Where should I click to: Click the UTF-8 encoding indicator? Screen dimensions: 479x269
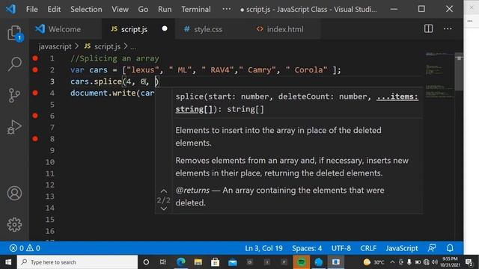[341, 248]
